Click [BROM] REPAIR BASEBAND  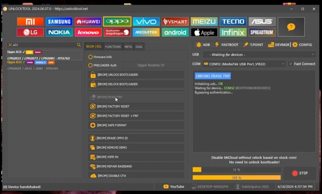(136, 166)
